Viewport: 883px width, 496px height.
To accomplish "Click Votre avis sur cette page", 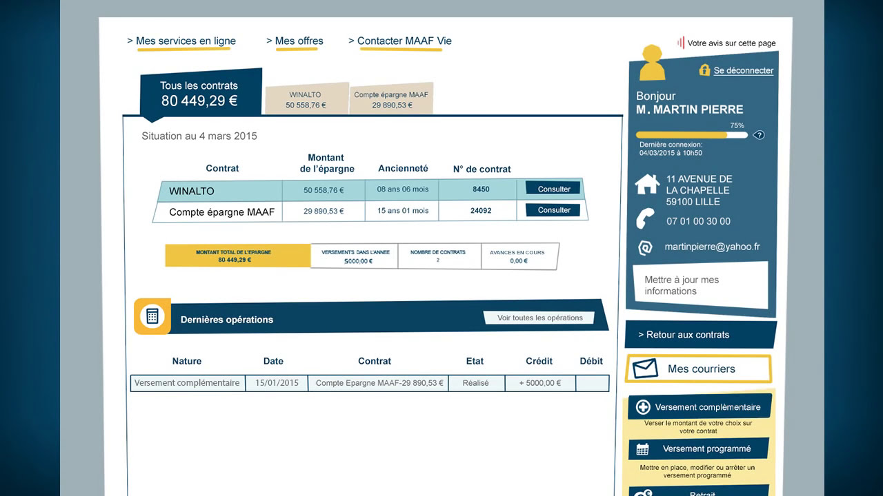I will tap(732, 43).
